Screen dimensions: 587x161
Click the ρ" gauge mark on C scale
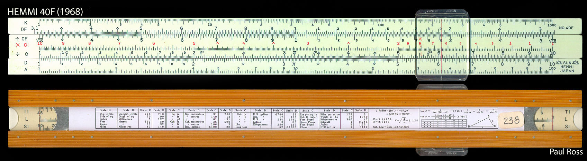tap(202, 53)
